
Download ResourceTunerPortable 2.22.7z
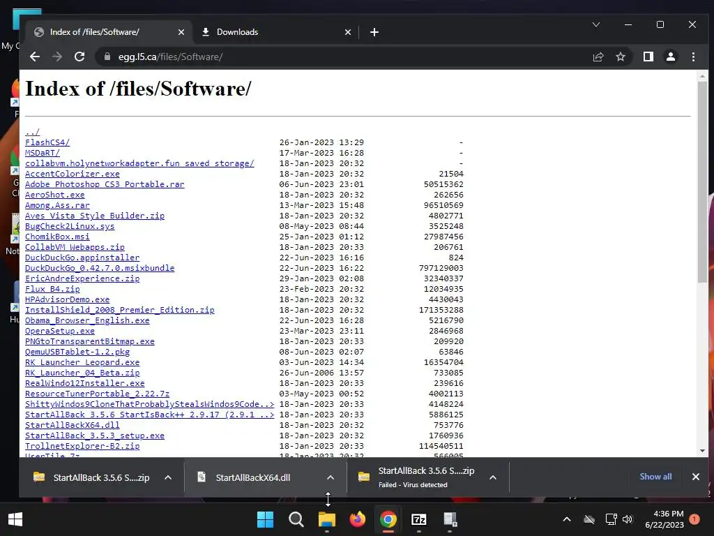coord(97,394)
